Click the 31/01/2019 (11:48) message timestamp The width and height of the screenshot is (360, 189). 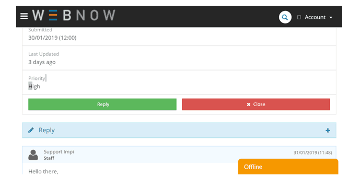click(x=312, y=152)
